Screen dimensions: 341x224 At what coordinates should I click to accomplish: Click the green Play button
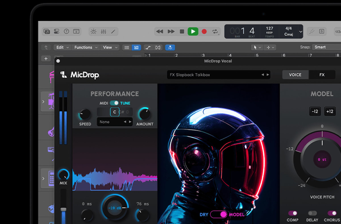pos(193,31)
